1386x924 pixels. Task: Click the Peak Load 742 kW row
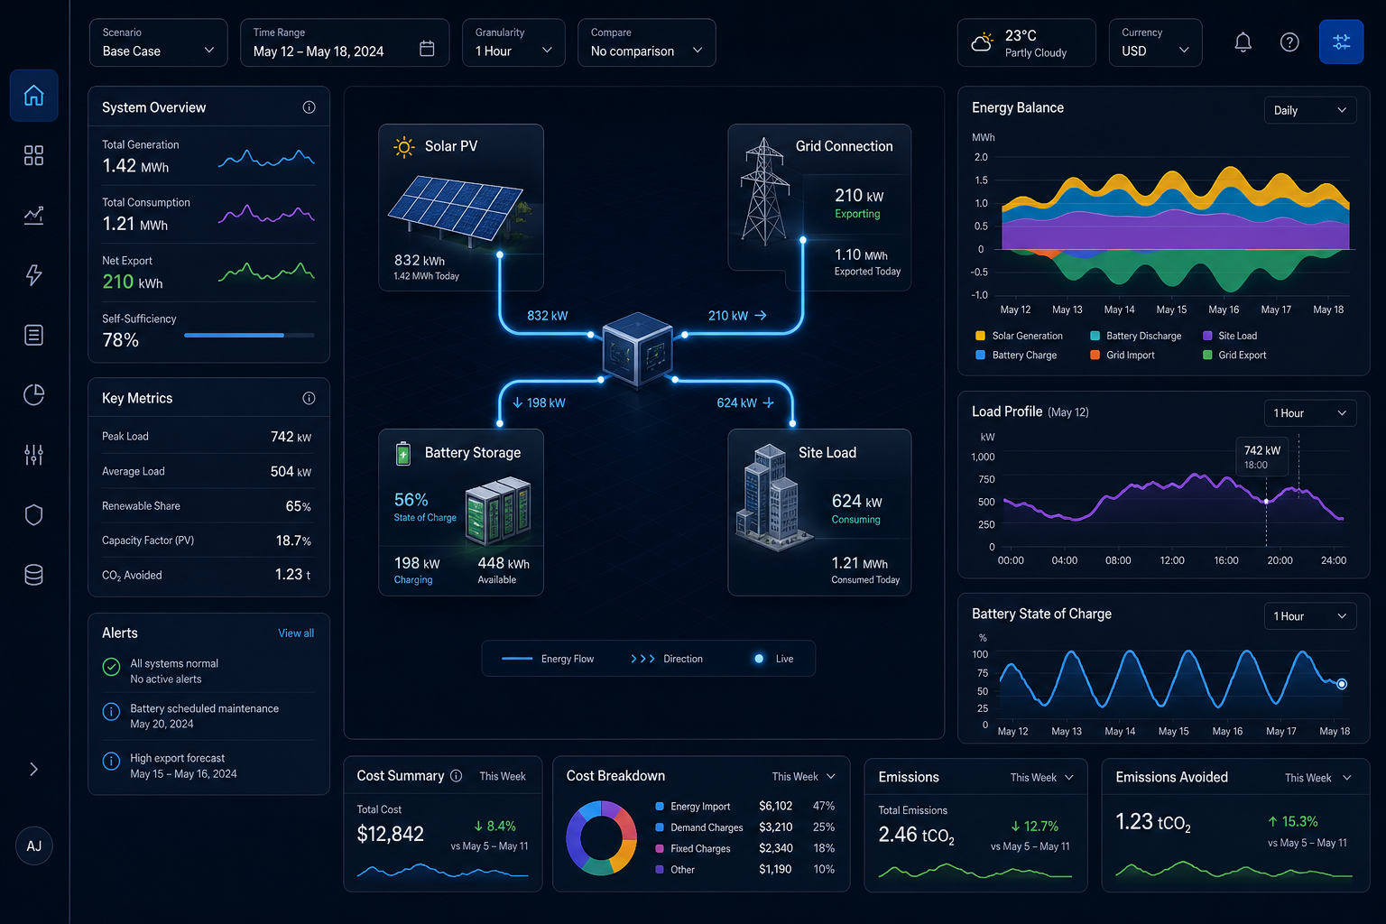(x=207, y=437)
